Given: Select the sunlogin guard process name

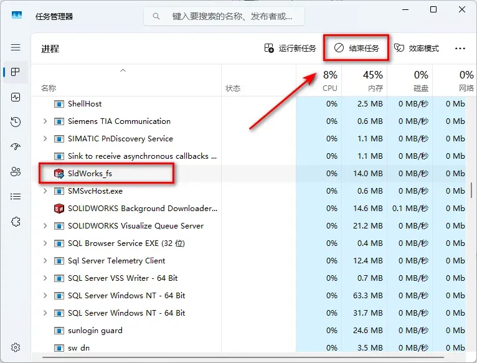Looking at the screenshot, I should (x=95, y=331).
